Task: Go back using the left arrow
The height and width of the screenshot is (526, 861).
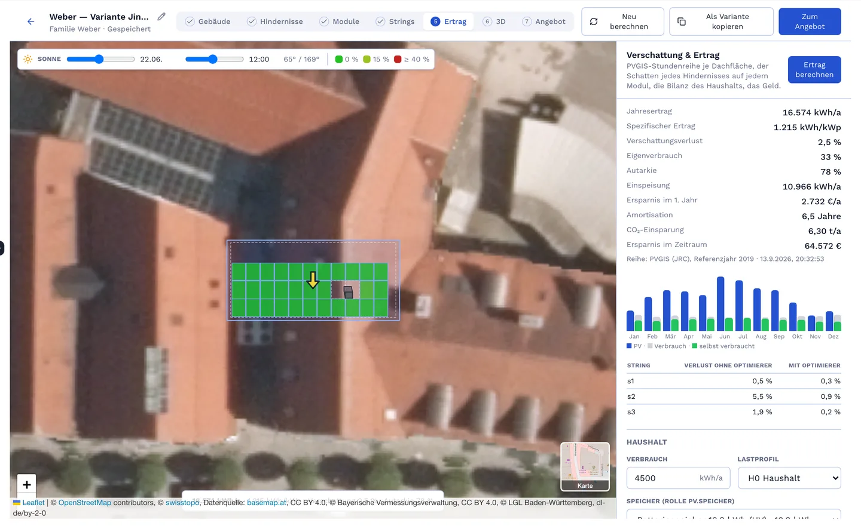Action: click(30, 21)
